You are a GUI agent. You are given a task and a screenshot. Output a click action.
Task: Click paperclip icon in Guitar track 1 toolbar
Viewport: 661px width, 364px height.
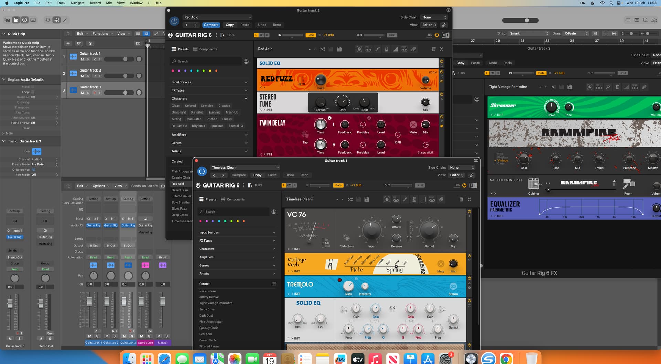click(441, 199)
